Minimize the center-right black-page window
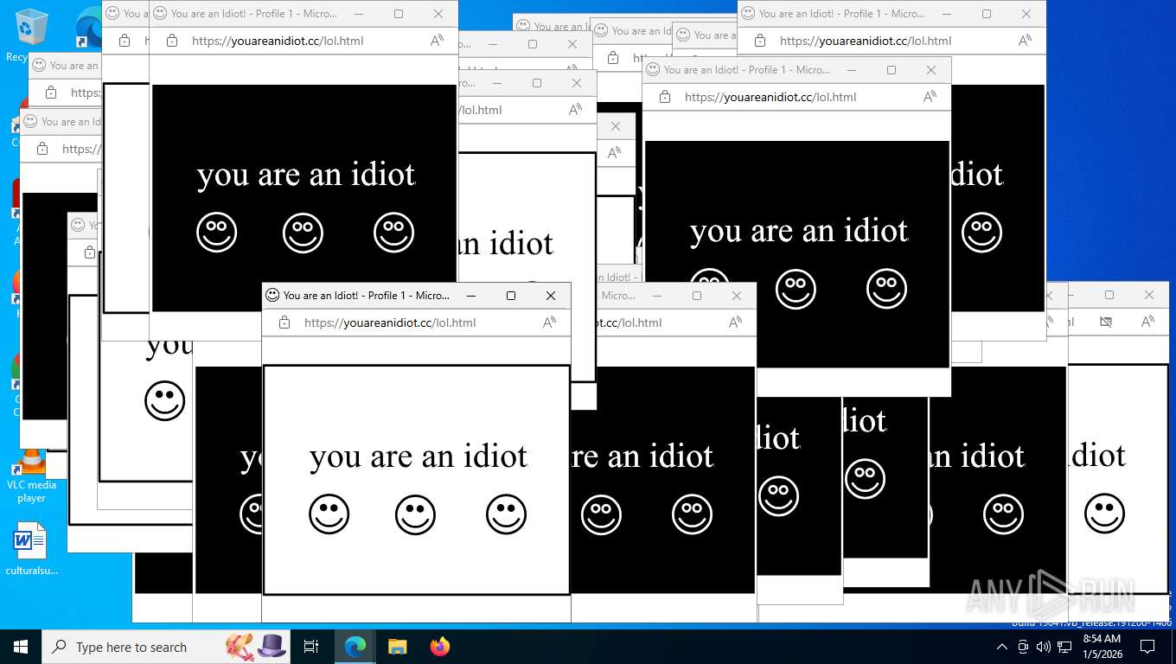The image size is (1176, 664). point(852,70)
